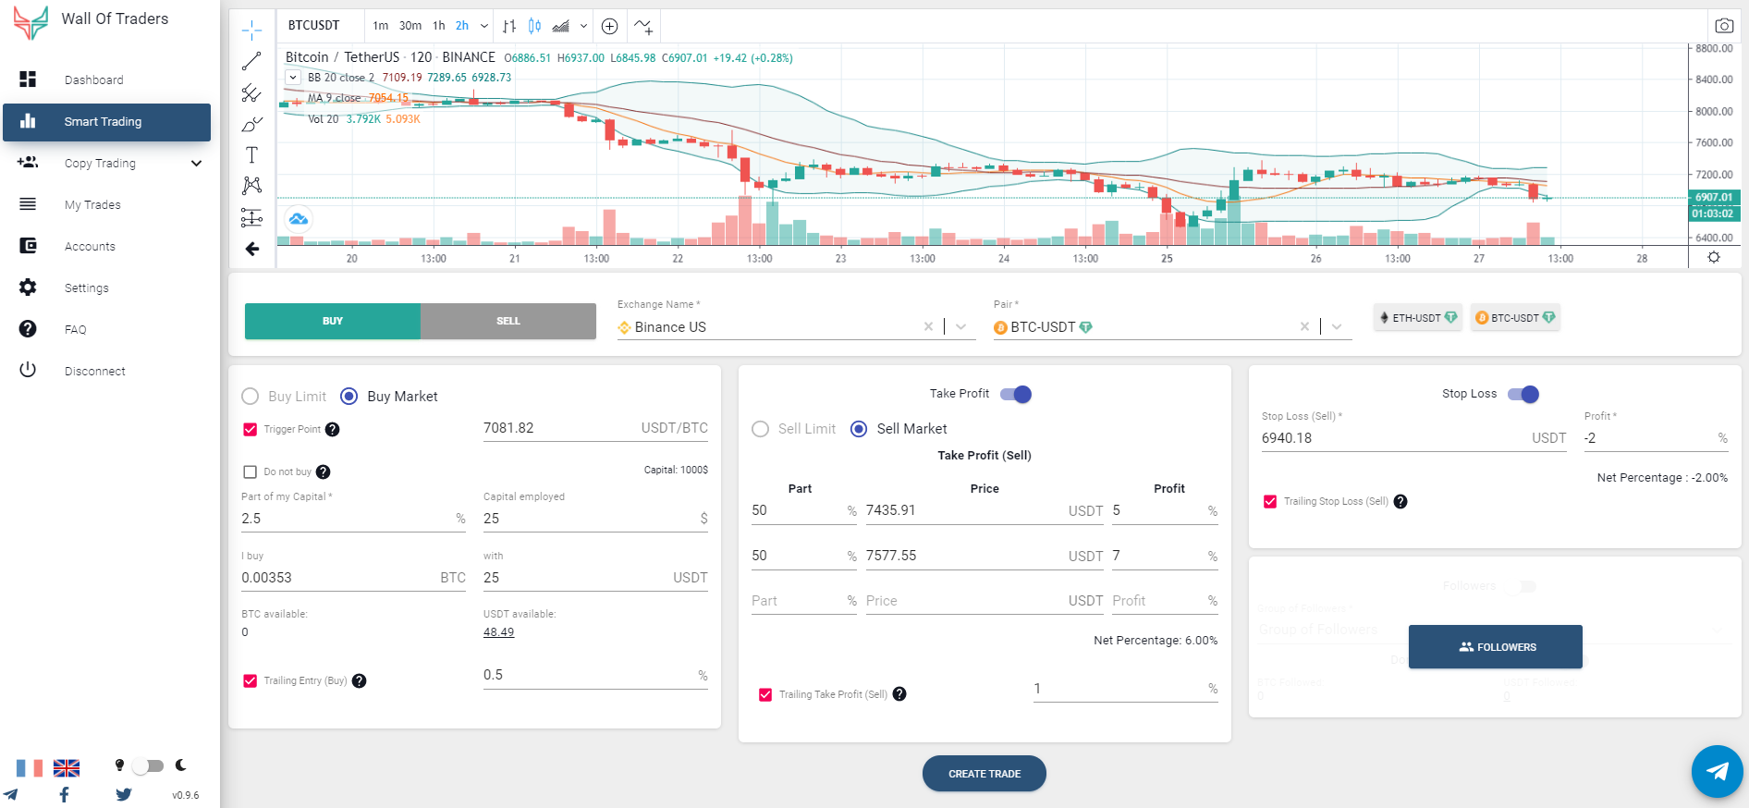Viewport: 1749px width, 808px height.
Task: Click the 48.49 USDT available link
Action: [498, 632]
